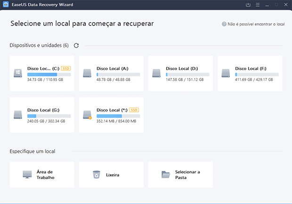
Task: Click the usage bar of drive F:
Action: pos(257,75)
